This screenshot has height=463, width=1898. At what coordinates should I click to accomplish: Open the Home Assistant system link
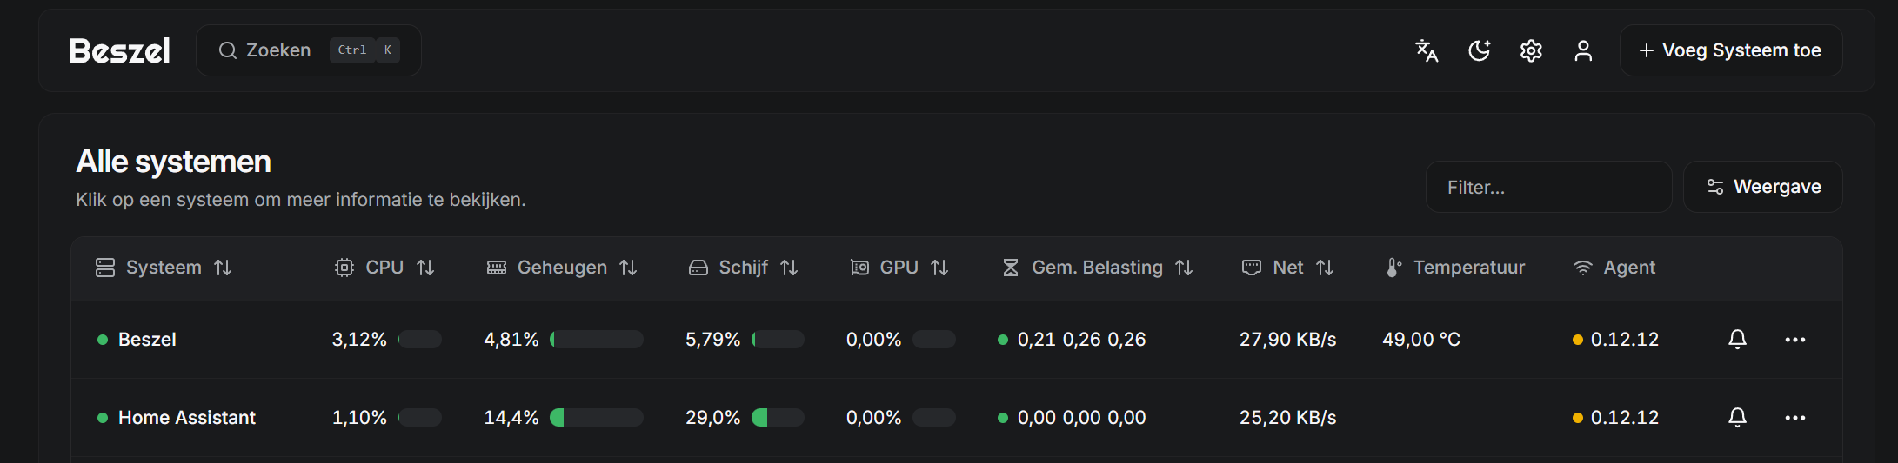[x=187, y=418]
